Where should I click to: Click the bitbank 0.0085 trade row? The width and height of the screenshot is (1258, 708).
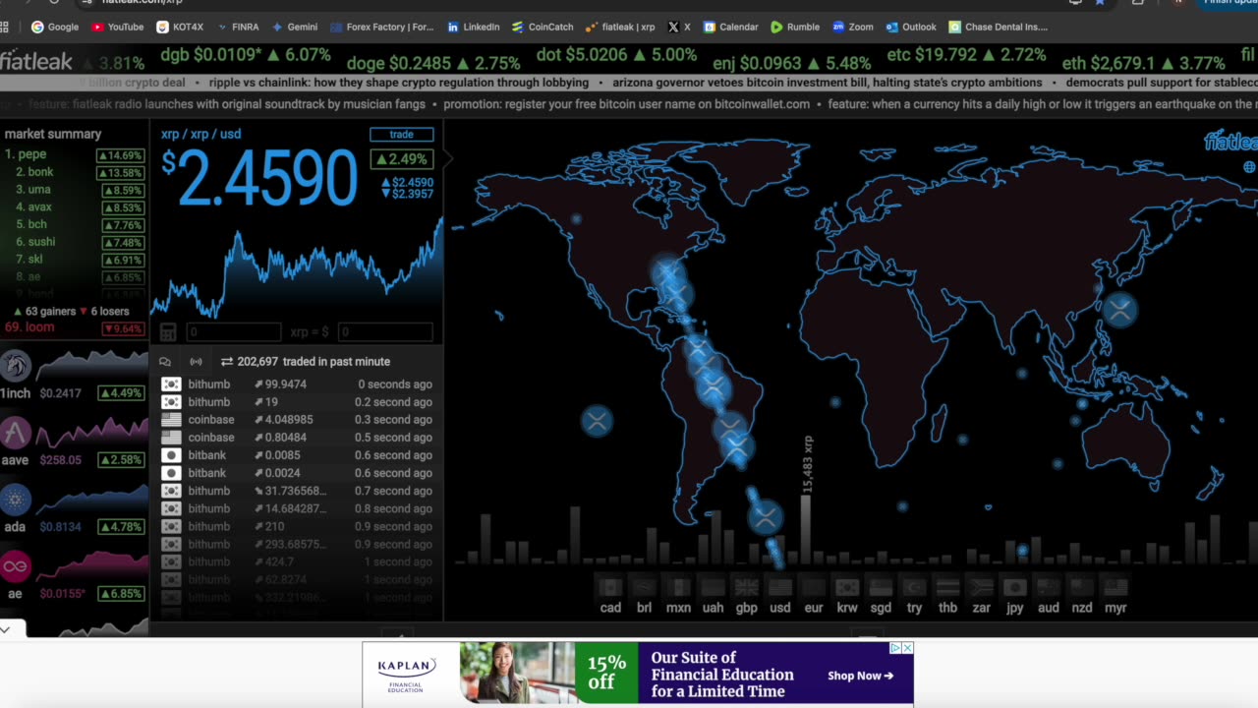296,455
